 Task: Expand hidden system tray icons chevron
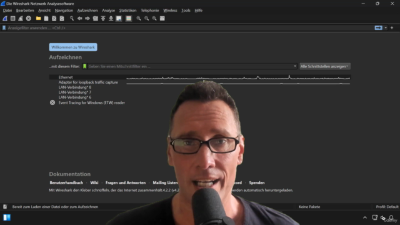point(365,217)
